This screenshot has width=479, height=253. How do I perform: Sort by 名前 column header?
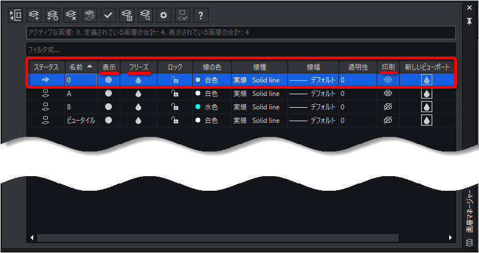(81, 67)
